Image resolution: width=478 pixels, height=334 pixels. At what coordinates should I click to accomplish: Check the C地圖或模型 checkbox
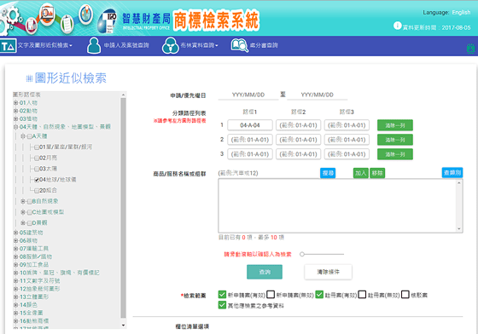(30, 212)
